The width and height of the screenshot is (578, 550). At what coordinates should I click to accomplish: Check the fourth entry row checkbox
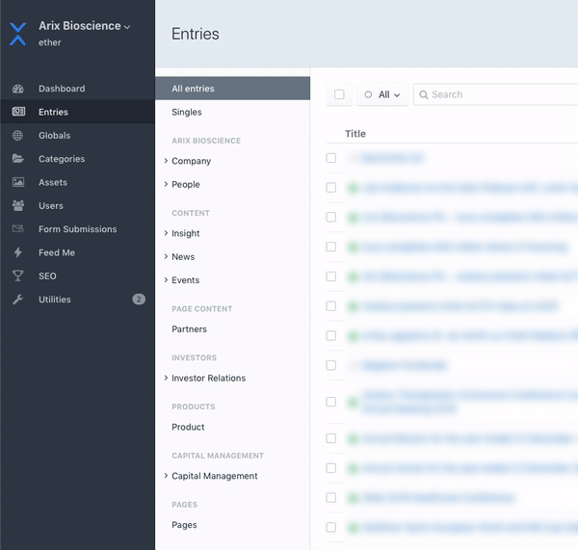click(x=331, y=247)
